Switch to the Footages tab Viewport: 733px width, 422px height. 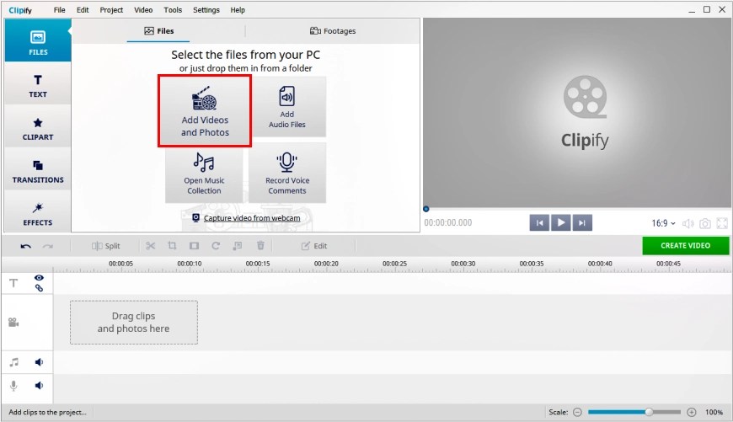tap(332, 31)
